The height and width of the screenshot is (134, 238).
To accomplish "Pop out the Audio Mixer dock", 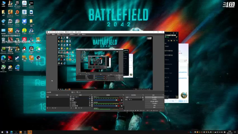I will tap(123, 95).
